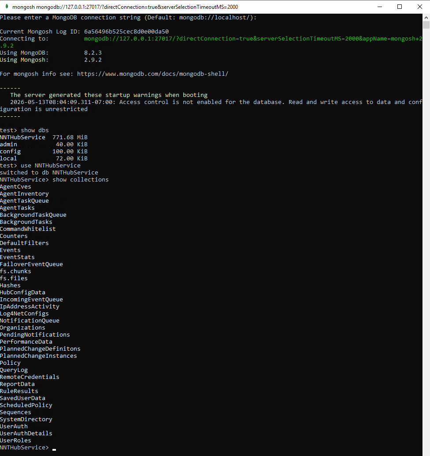
Task: Click the SystemDirectory collection name
Action: pyautogui.click(x=26, y=419)
